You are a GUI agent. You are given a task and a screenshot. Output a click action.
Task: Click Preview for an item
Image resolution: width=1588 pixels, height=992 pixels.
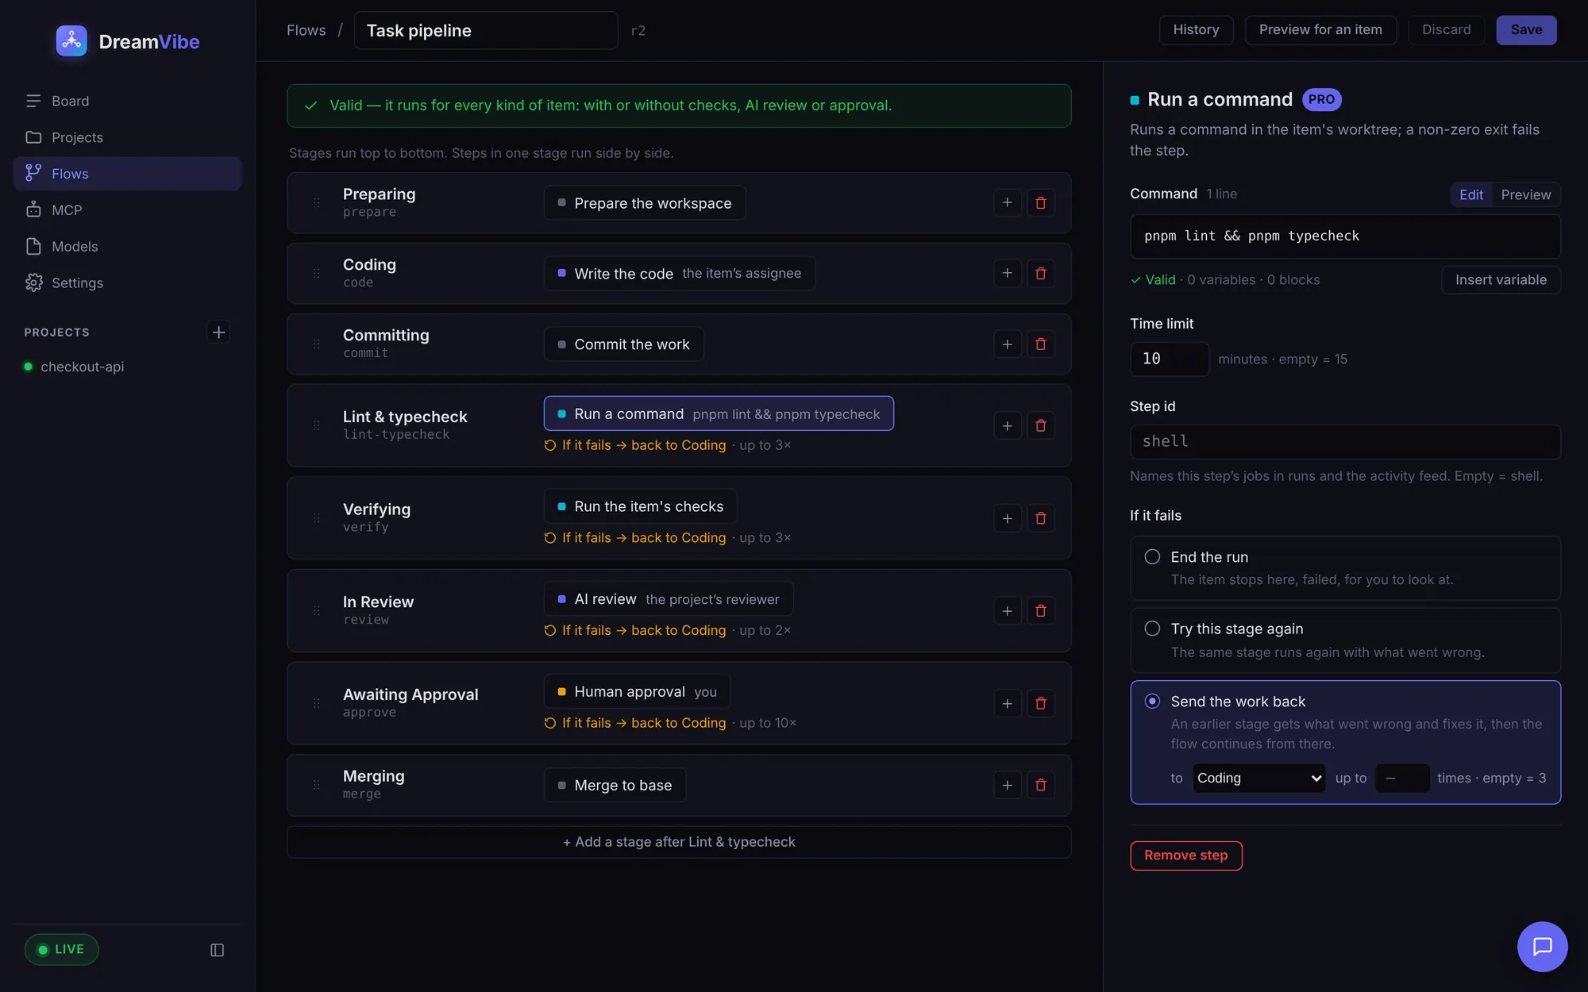click(1320, 29)
